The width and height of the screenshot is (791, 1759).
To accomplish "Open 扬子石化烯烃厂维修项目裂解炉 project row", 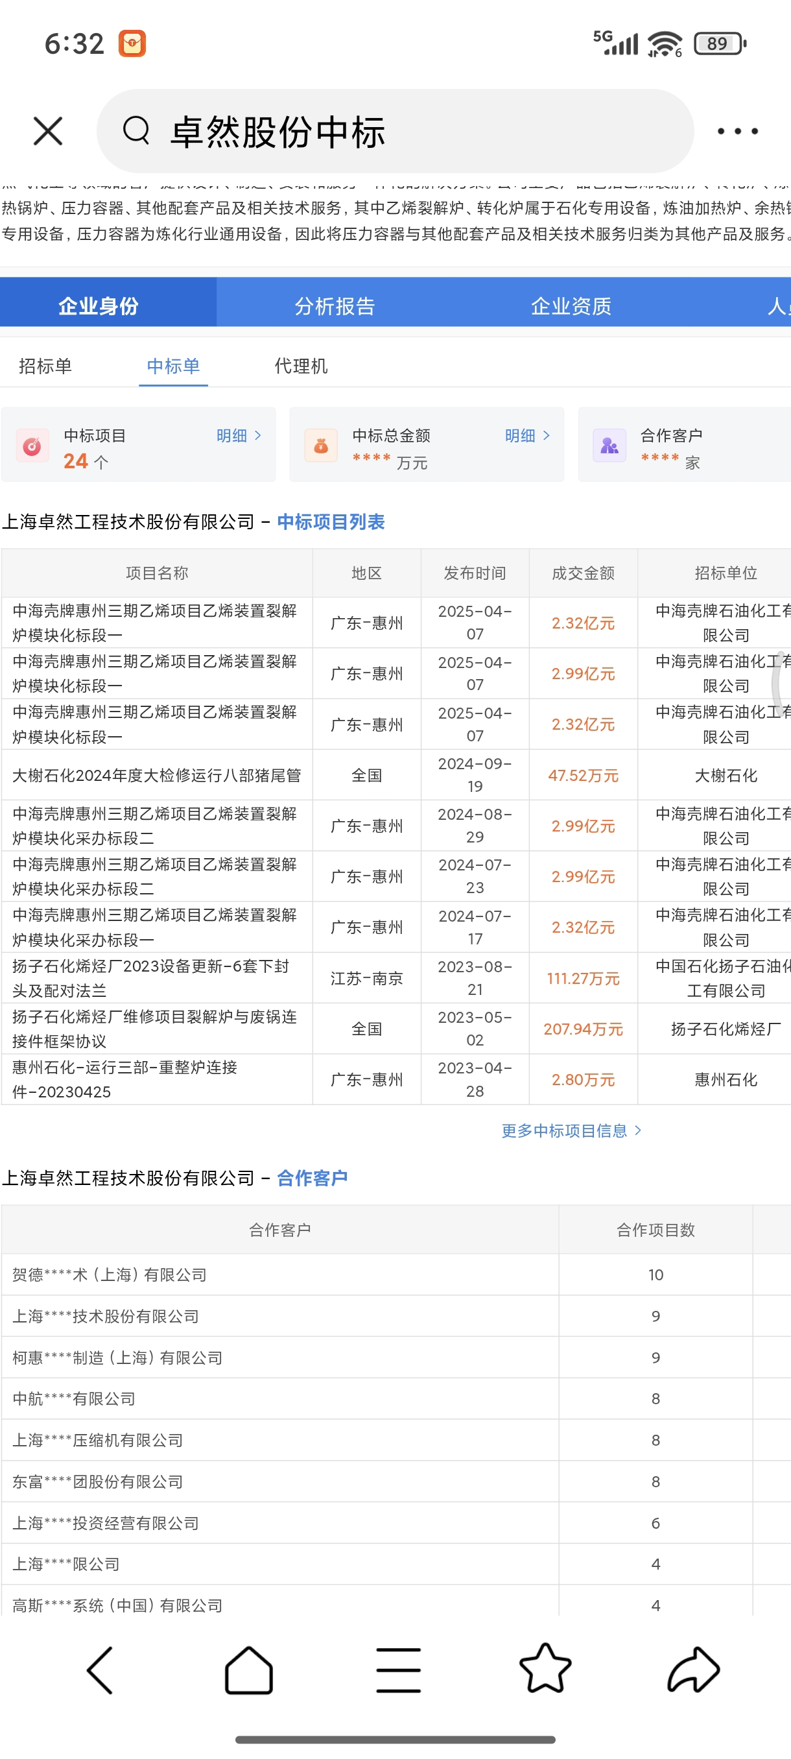I will point(155,1029).
